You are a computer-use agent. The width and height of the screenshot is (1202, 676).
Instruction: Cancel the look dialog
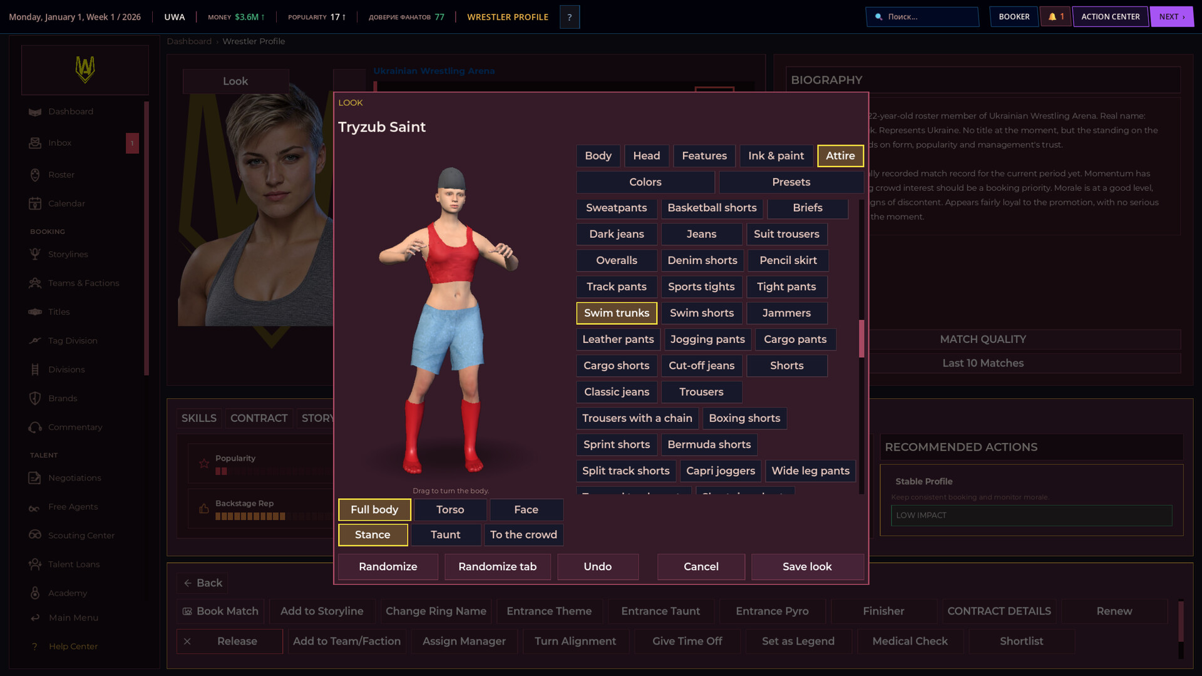(x=701, y=566)
